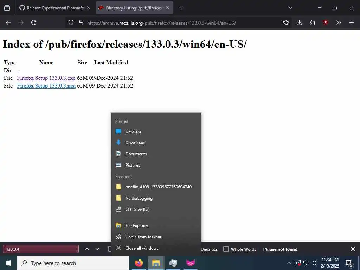Image resolution: width=360 pixels, height=270 pixels.
Task: Go to the parent directory link
Action: [x=18, y=70]
